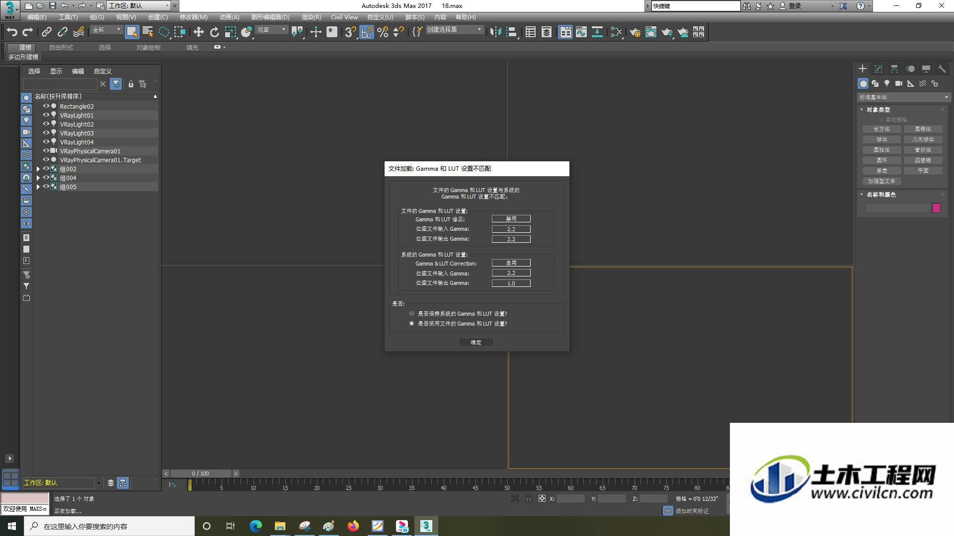Choose the Select and Rotate tool
The height and width of the screenshot is (536, 954).
click(215, 32)
